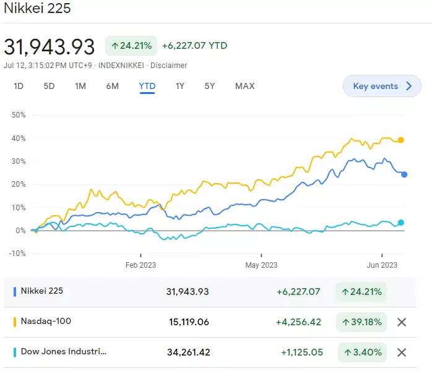Click the Nasdaq-100 legend row name
Viewport: 432px width, 371px height.
pyautogui.click(x=46, y=321)
